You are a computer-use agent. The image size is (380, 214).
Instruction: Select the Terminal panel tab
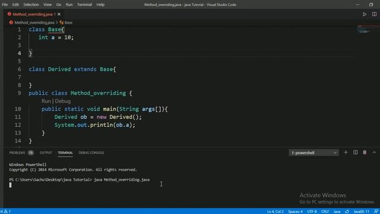(65, 153)
